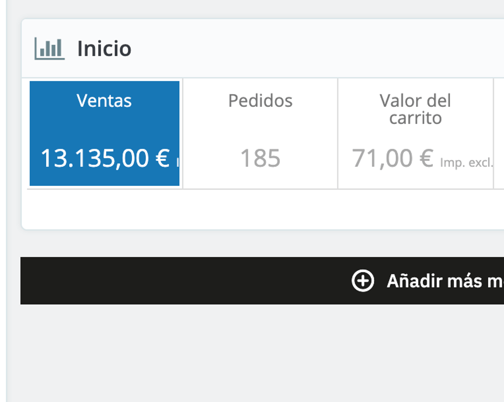Image resolution: width=504 pixels, height=402 pixels.
Task: Click the Inicio header bar right of title
Action: 315,49
